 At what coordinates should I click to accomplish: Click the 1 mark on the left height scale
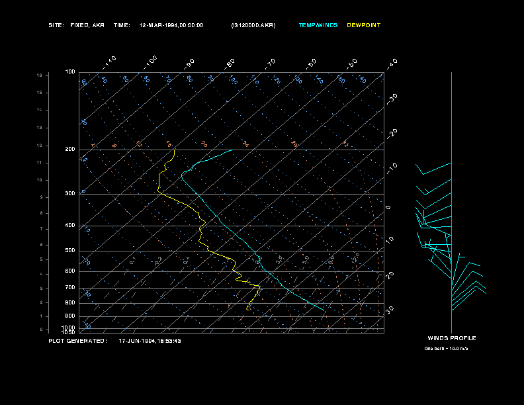click(x=42, y=316)
